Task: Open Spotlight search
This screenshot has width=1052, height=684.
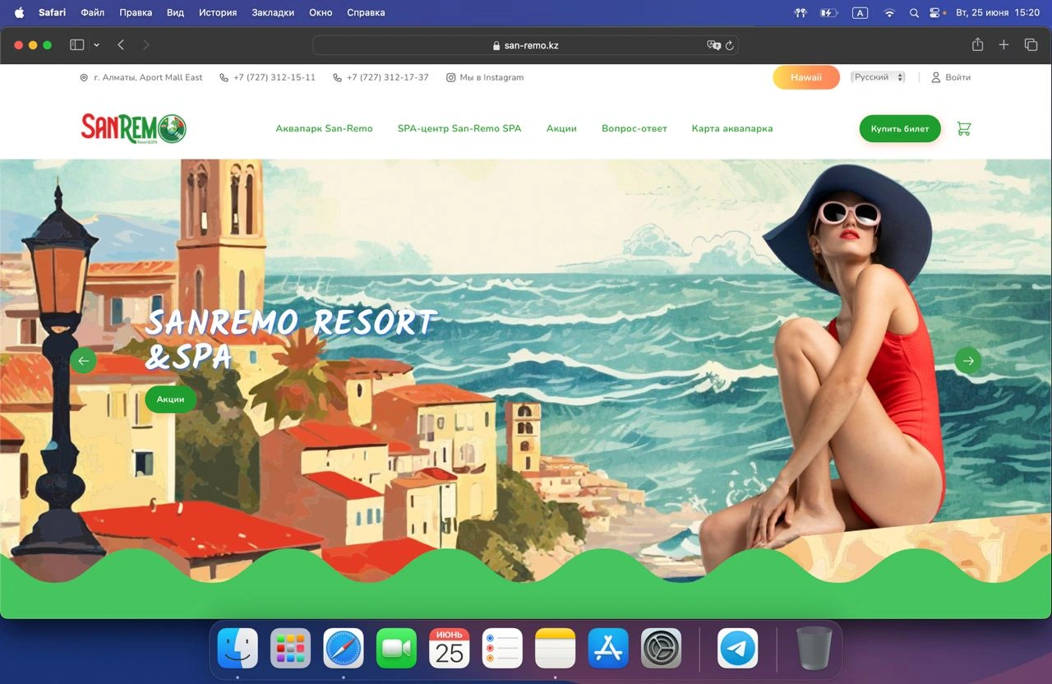Action: 914,12
